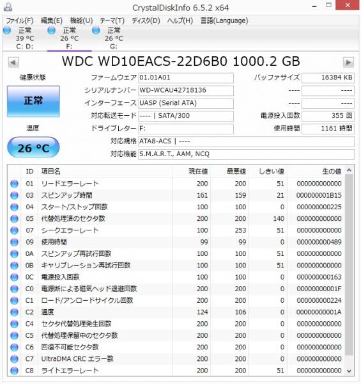The image size is (361, 384).
Task: Click status icon for attribute 0B キャリブレーション再試行回数
Action: point(15,266)
